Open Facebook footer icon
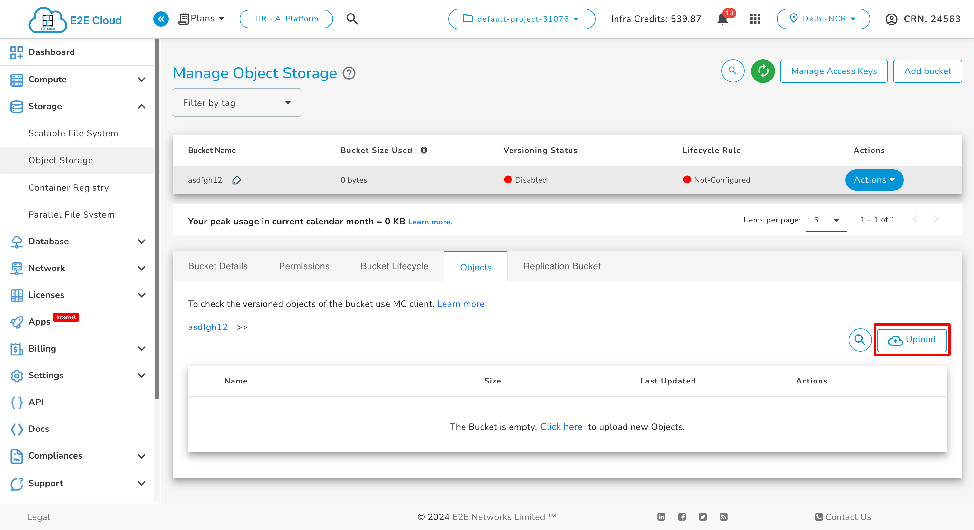The image size is (974, 530). [682, 517]
